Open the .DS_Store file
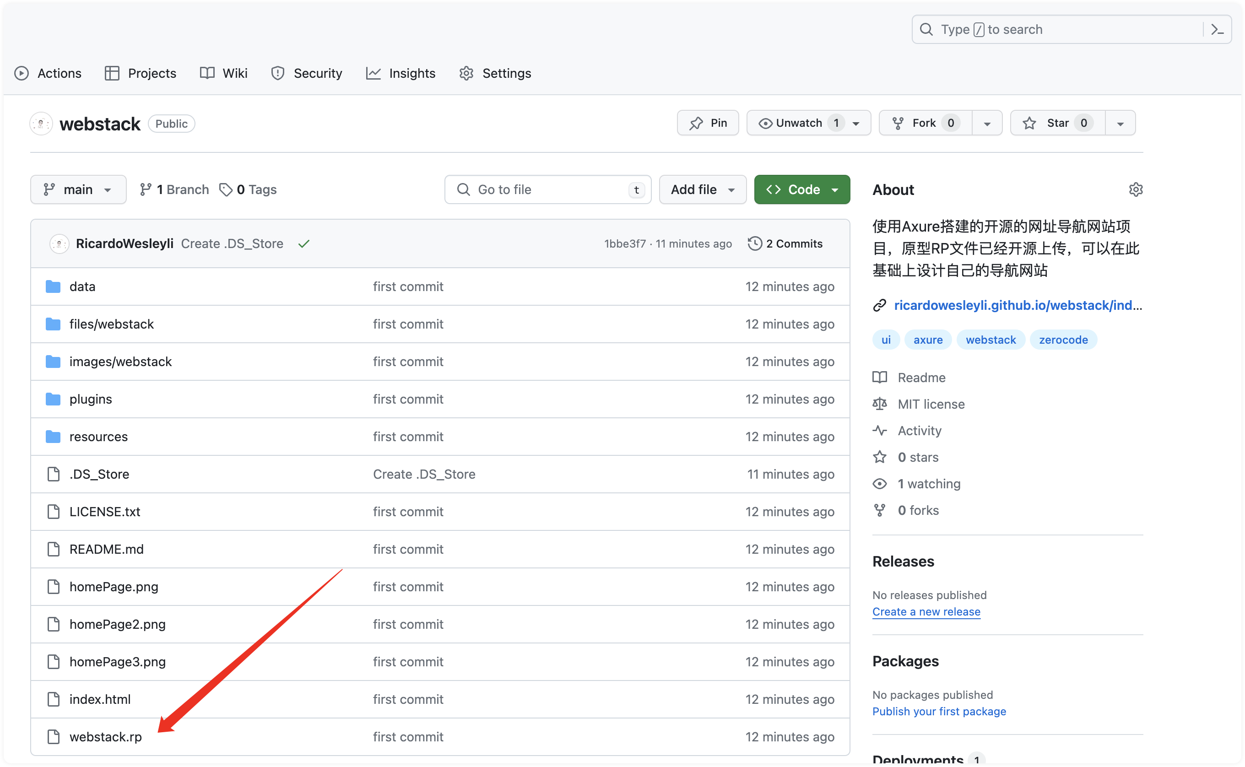Viewport: 1245px width, 767px height. [99, 474]
